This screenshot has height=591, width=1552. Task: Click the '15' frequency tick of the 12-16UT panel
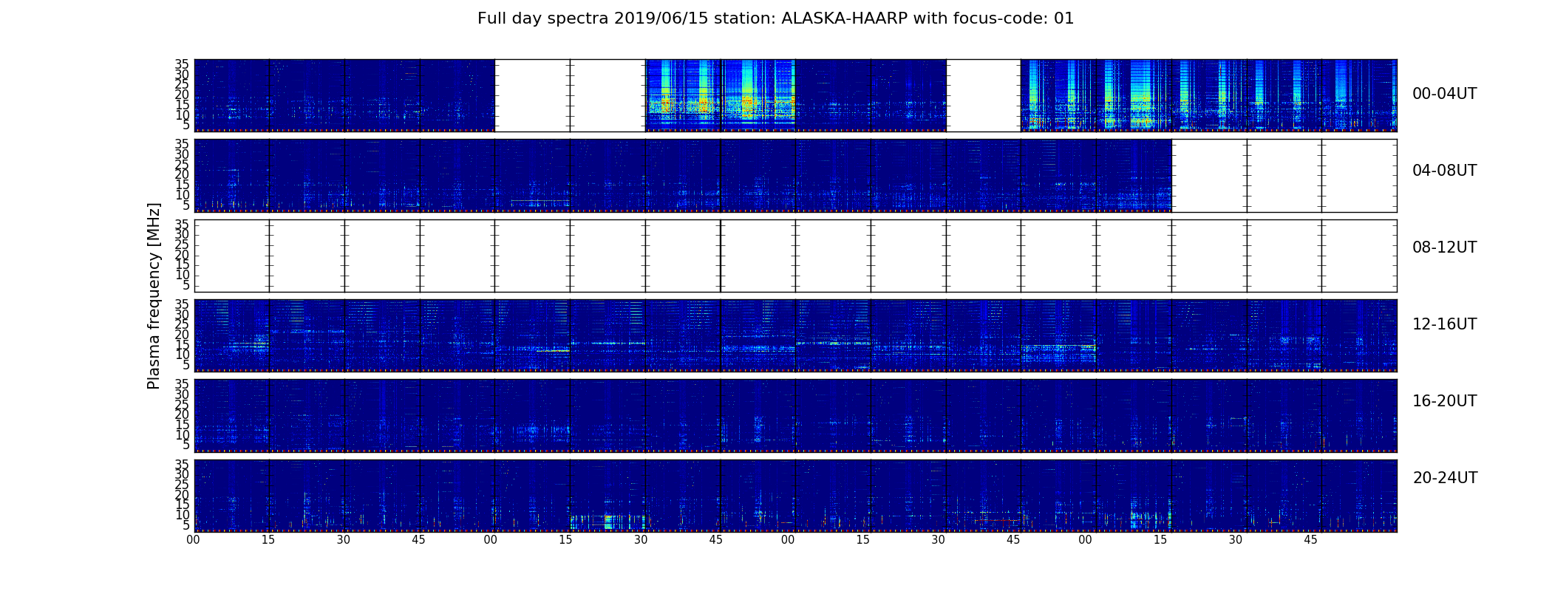[182, 345]
